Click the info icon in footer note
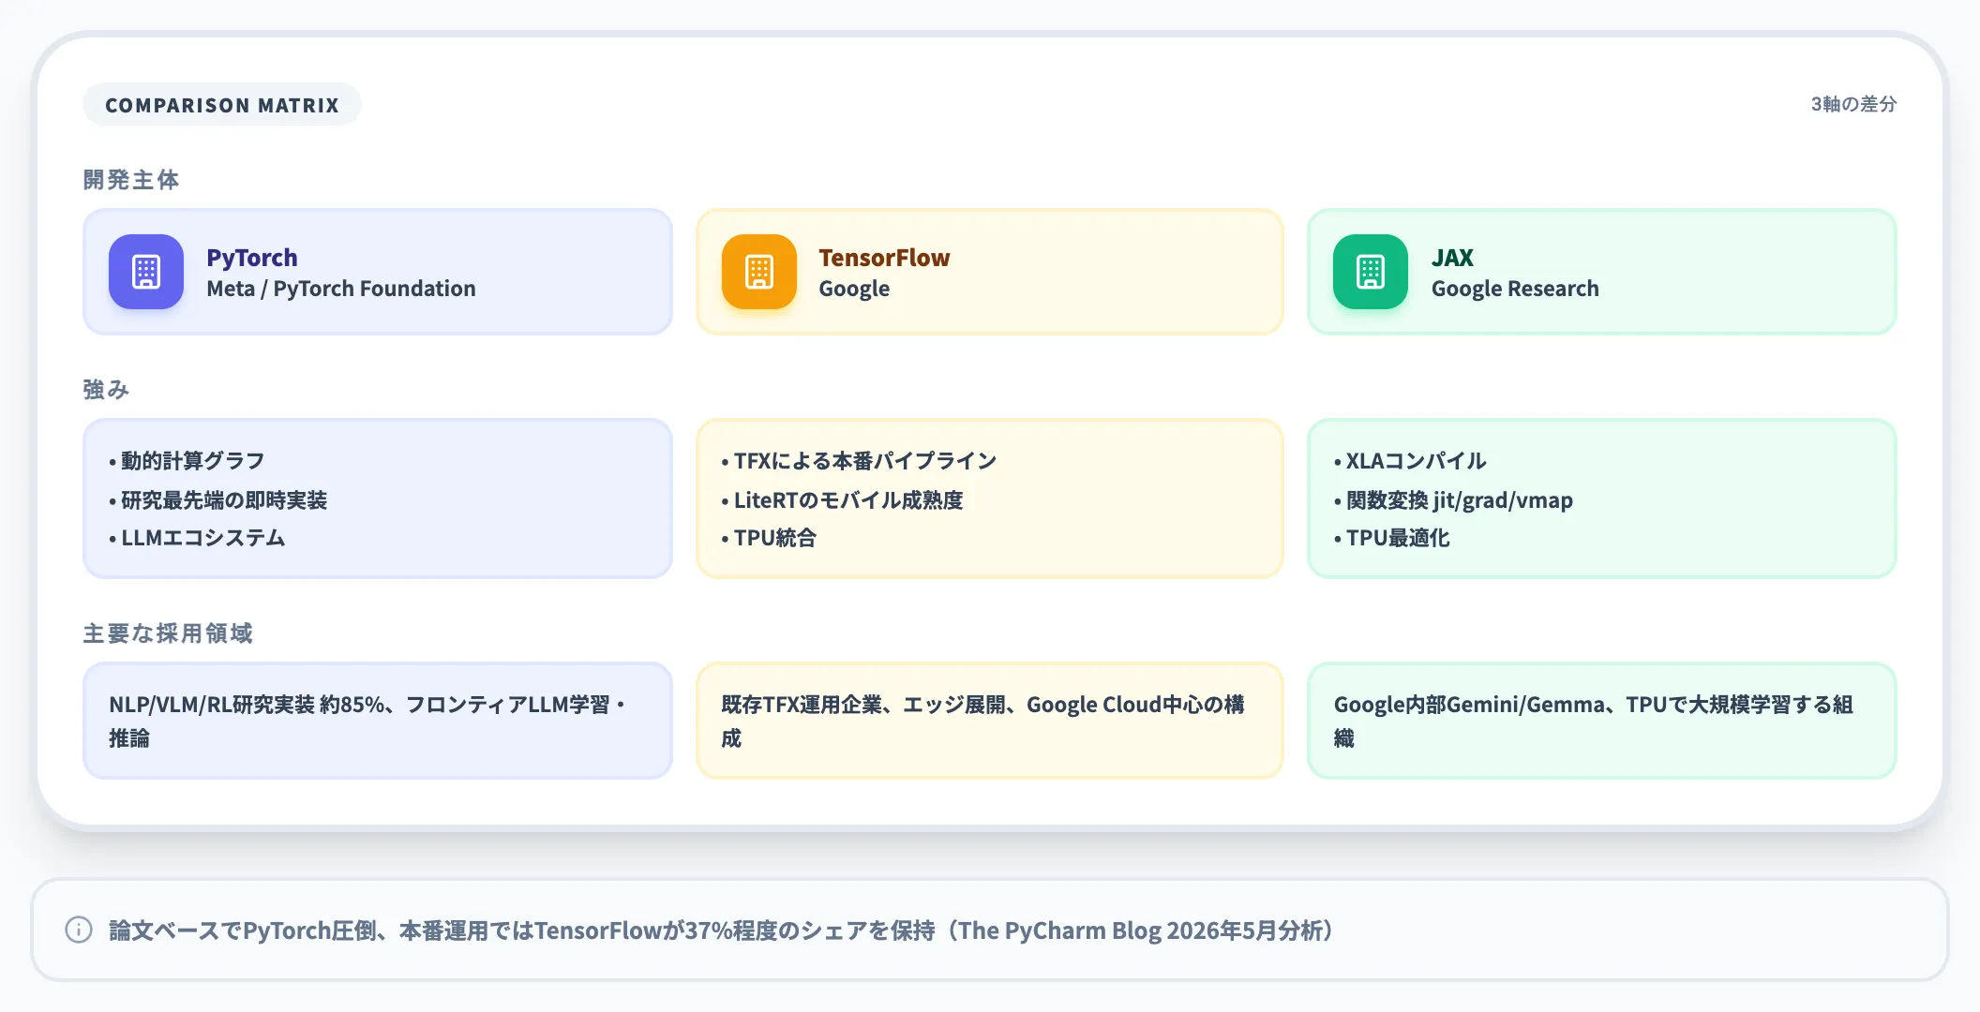Viewport: 1980px width, 1012px height. tap(79, 930)
